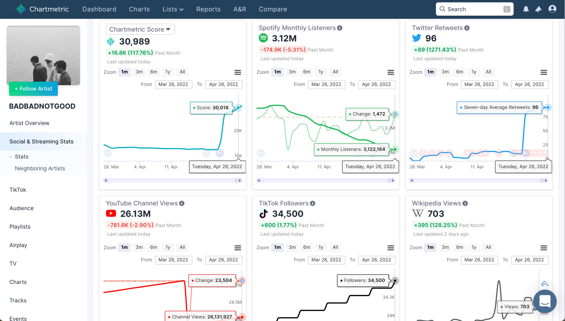Viewport: 565px width, 321px height.
Task: Select 1y zoom on Spotify Listeners chart
Action: (x=321, y=72)
